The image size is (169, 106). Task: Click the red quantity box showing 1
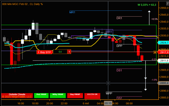coord(69,52)
